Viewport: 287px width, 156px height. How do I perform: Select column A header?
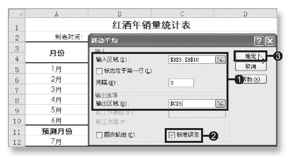tap(57, 14)
